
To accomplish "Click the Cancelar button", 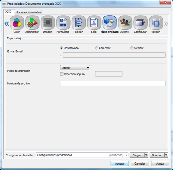I will [x=140, y=164].
